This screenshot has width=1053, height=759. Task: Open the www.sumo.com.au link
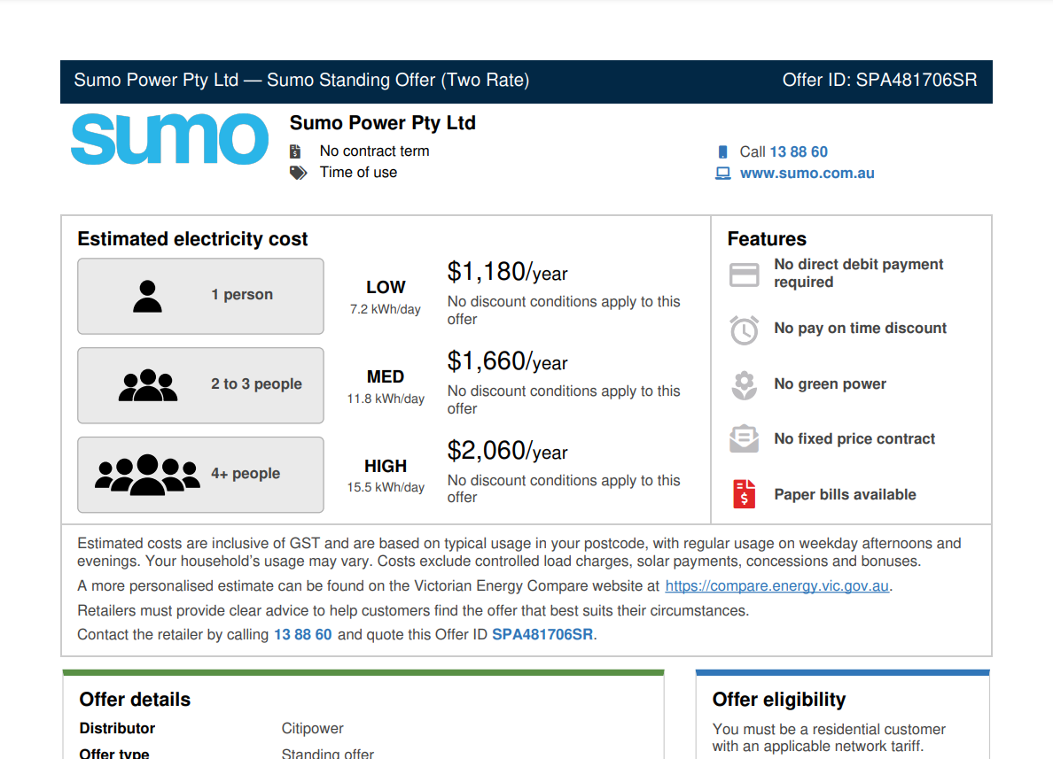807,173
